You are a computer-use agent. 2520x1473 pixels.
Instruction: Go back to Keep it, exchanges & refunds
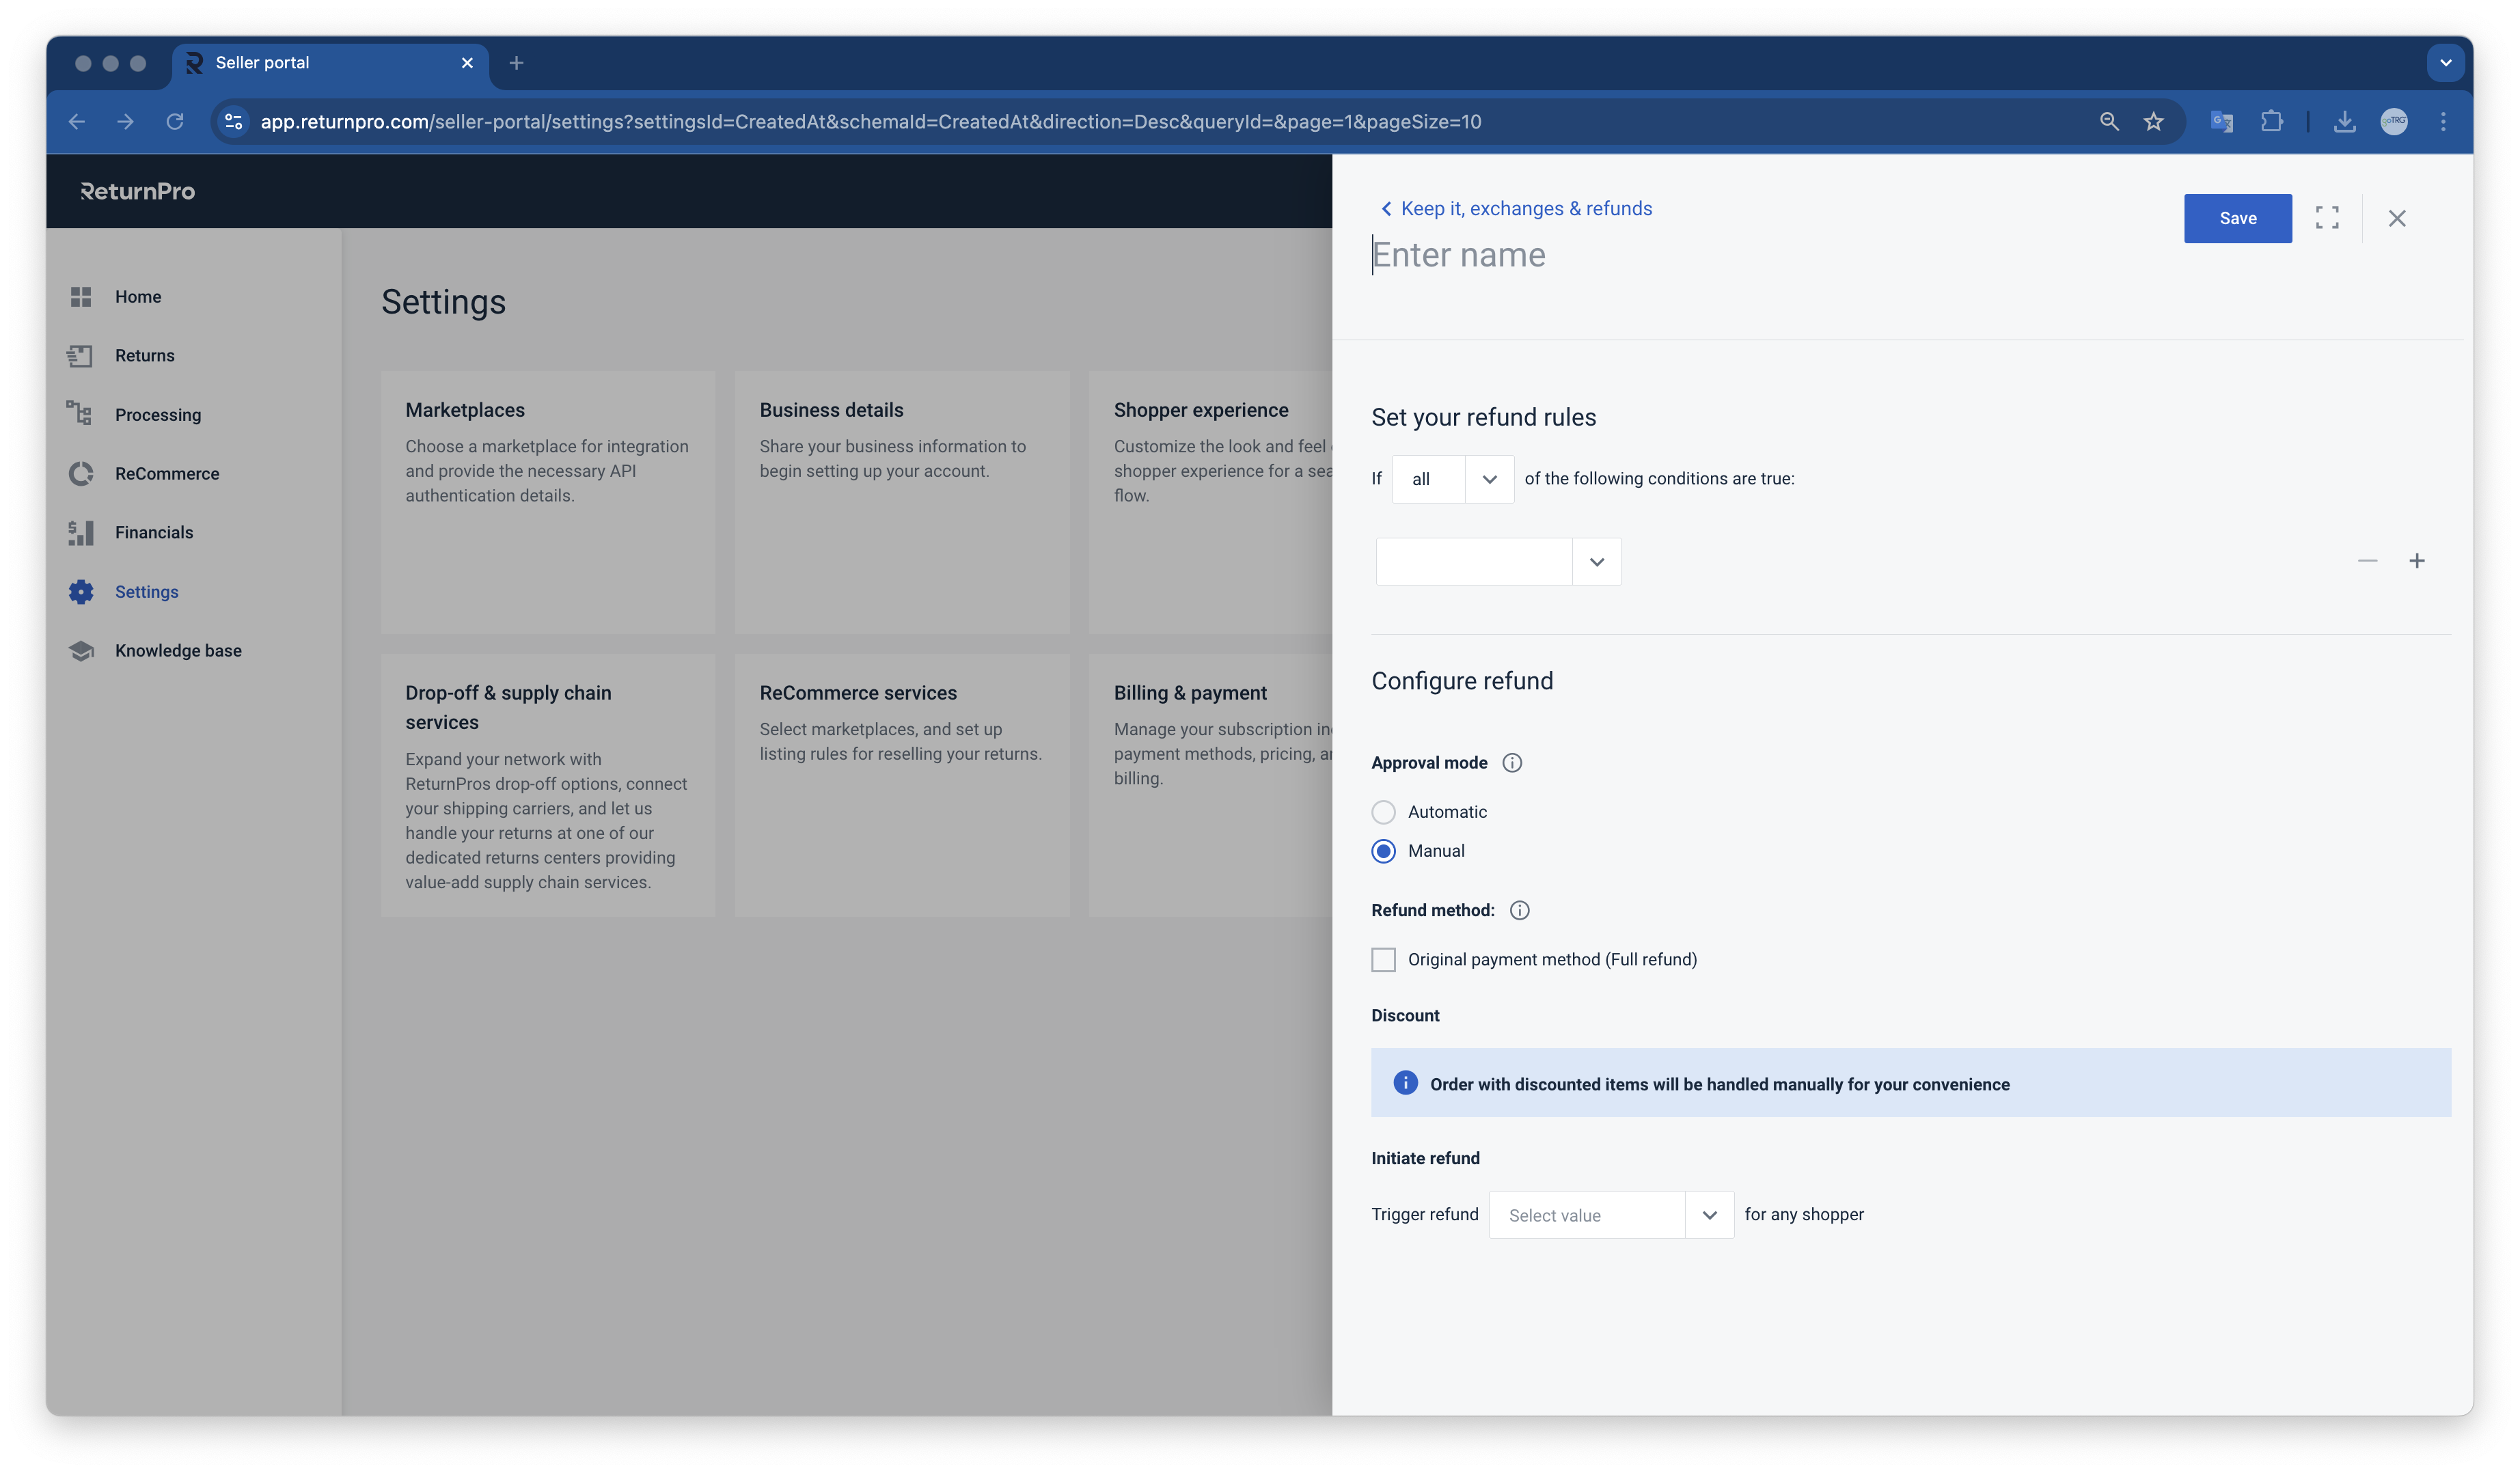click(x=1516, y=209)
